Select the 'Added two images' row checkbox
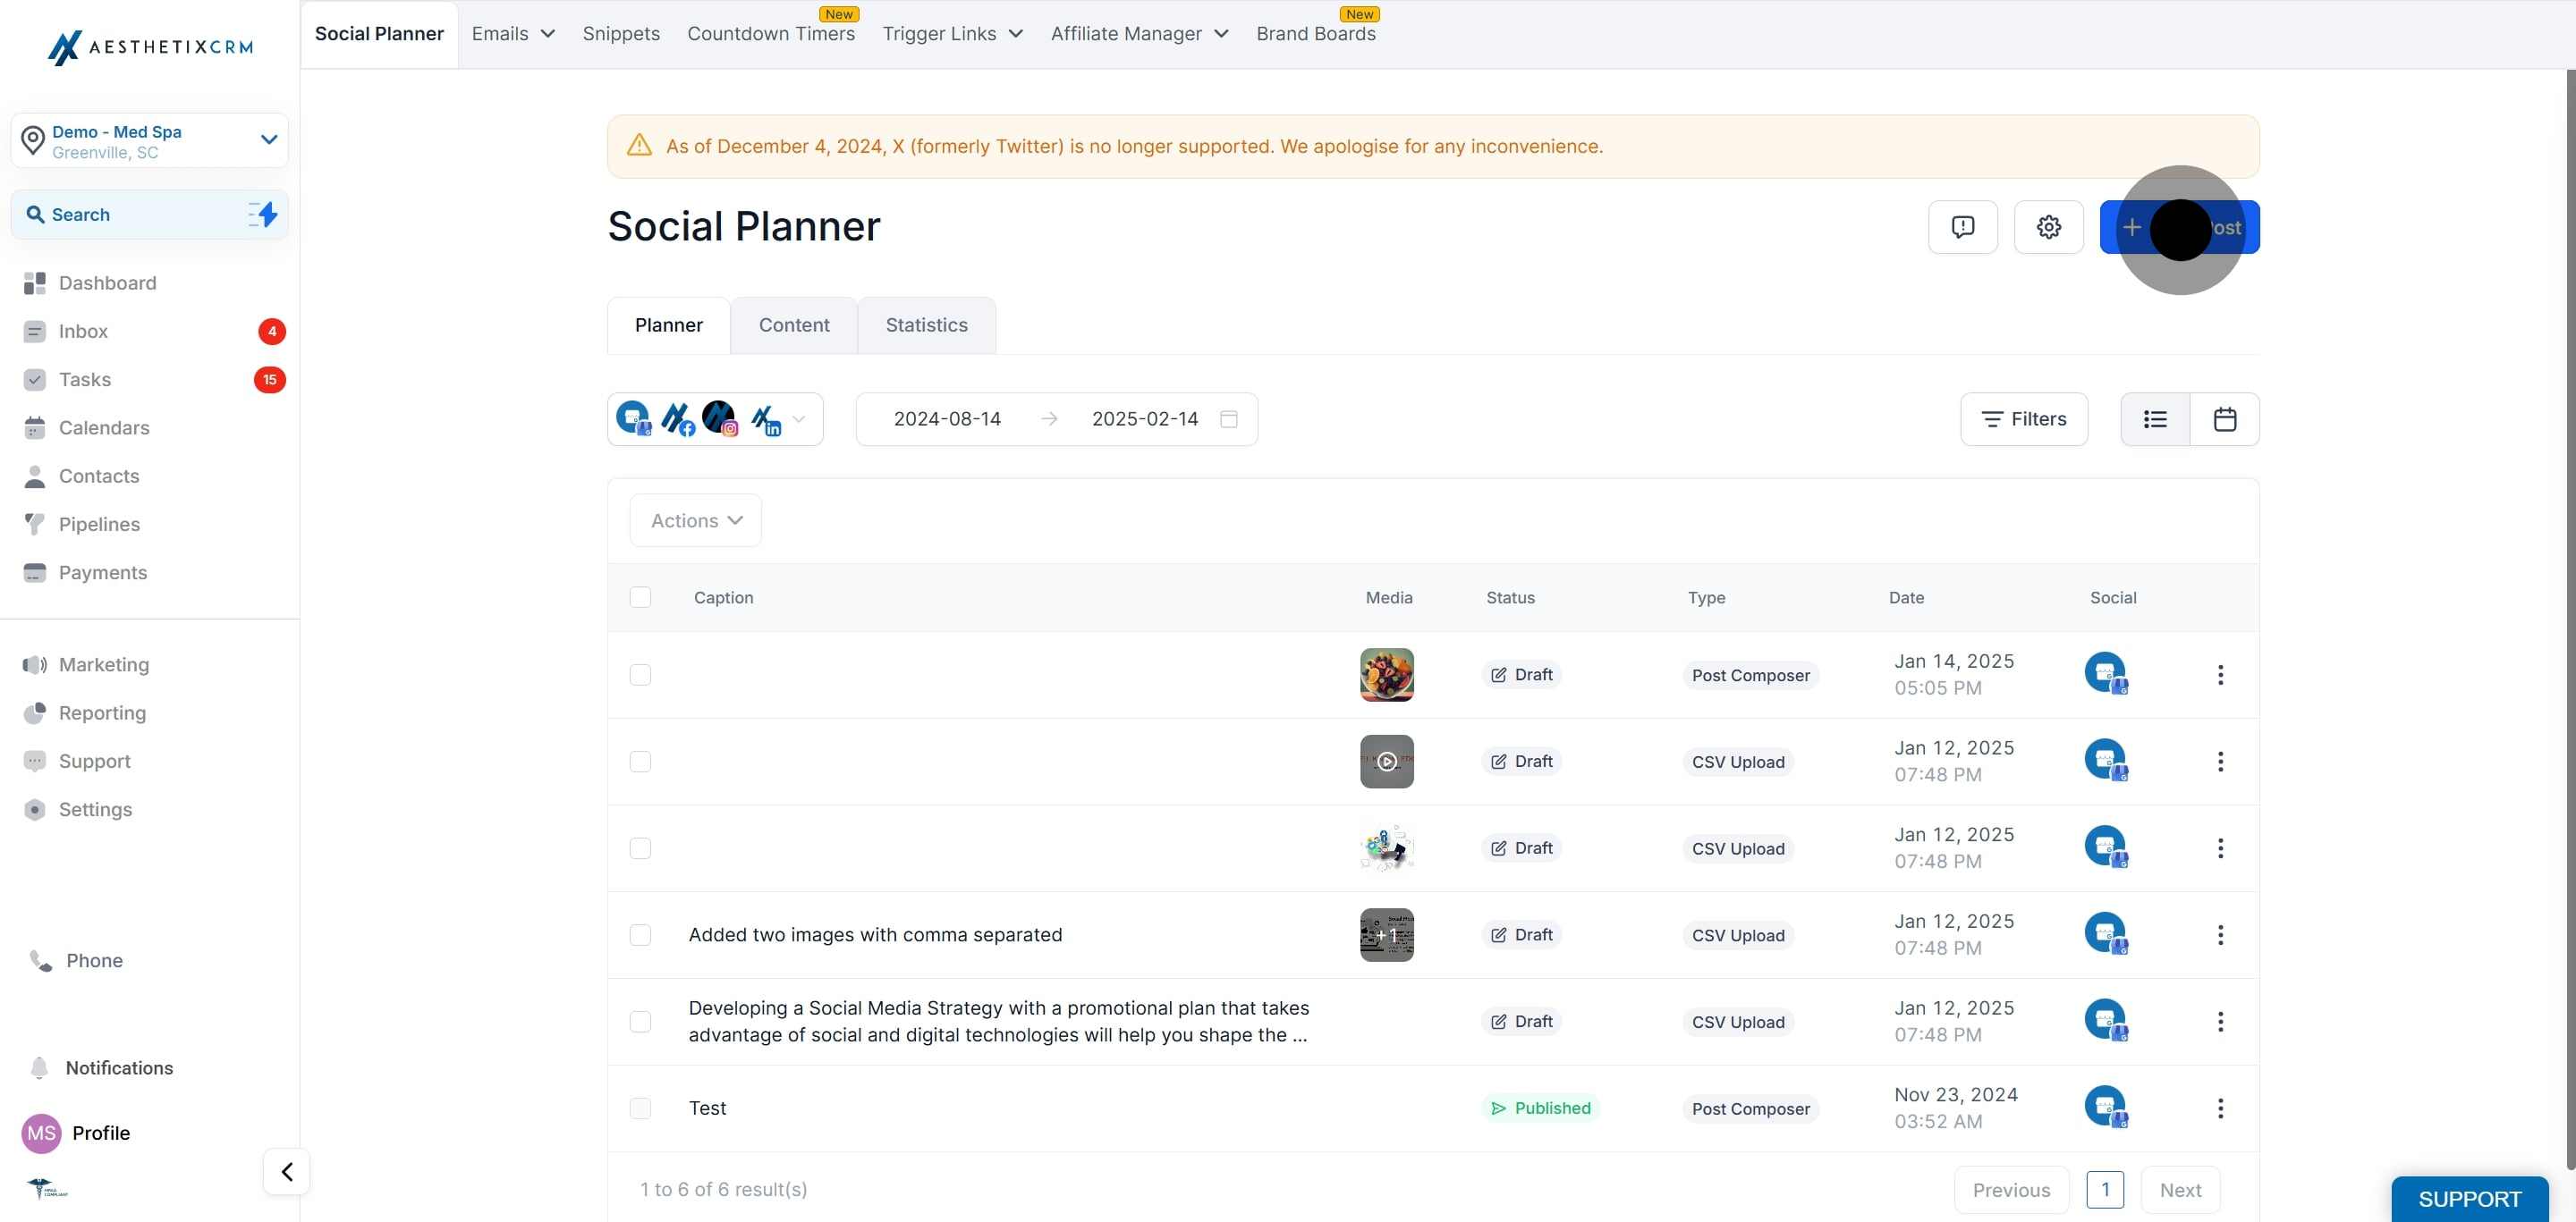2576x1222 pixels. click(640, 934)
